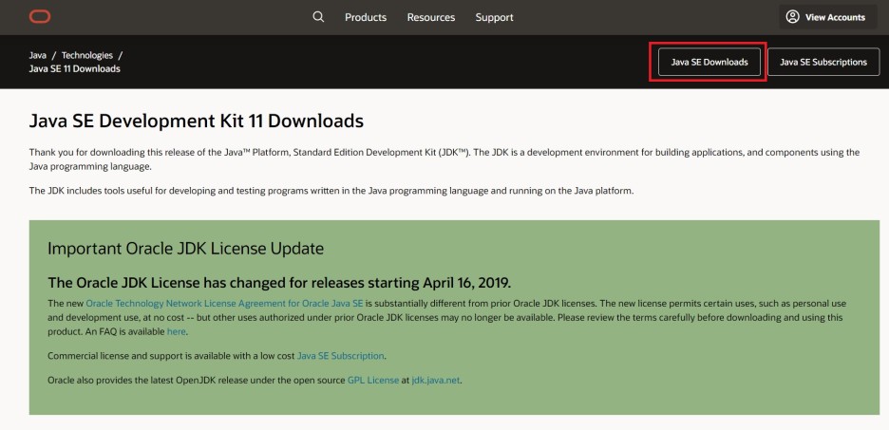Click 'Java SE 11 Downloads' breadcrumb text
Viewport: 889px width, 430px height.
pos(74,69)
